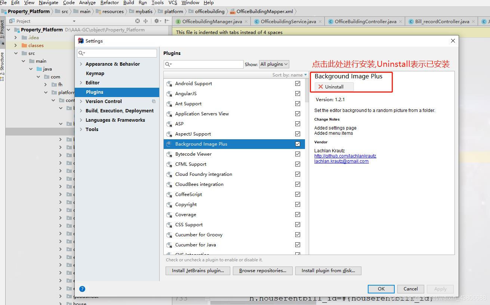Open the Settings help question mark icon
This screenshot has height=305, width=490.
(82, 289)
